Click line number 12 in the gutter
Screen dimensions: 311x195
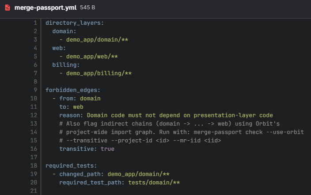pos(34,115)
